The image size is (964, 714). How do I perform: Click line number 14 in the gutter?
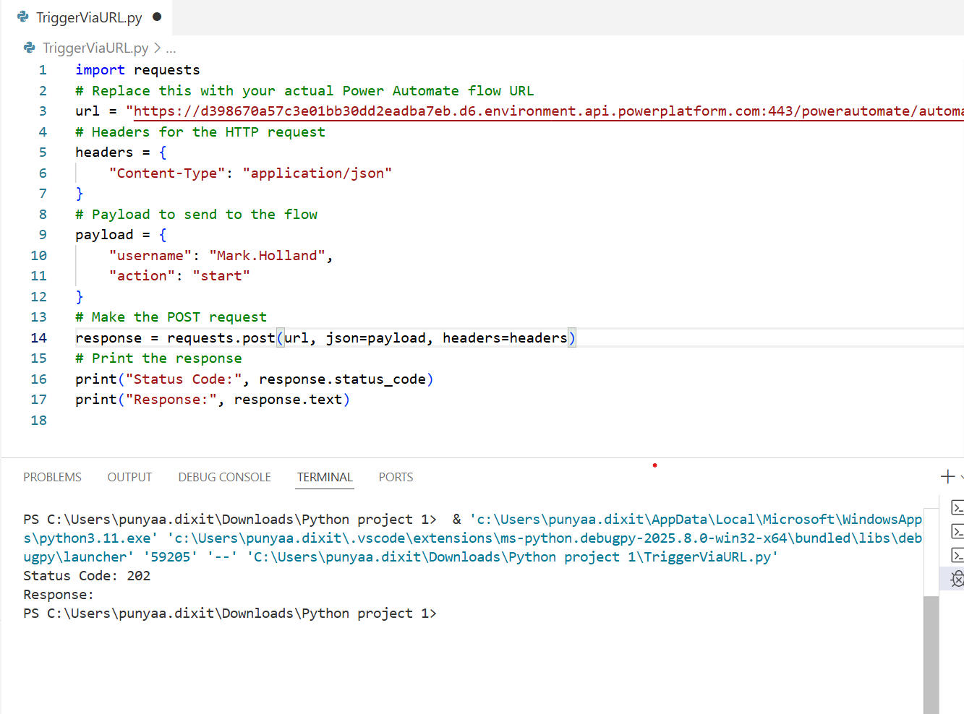click(x=39, y=338)
